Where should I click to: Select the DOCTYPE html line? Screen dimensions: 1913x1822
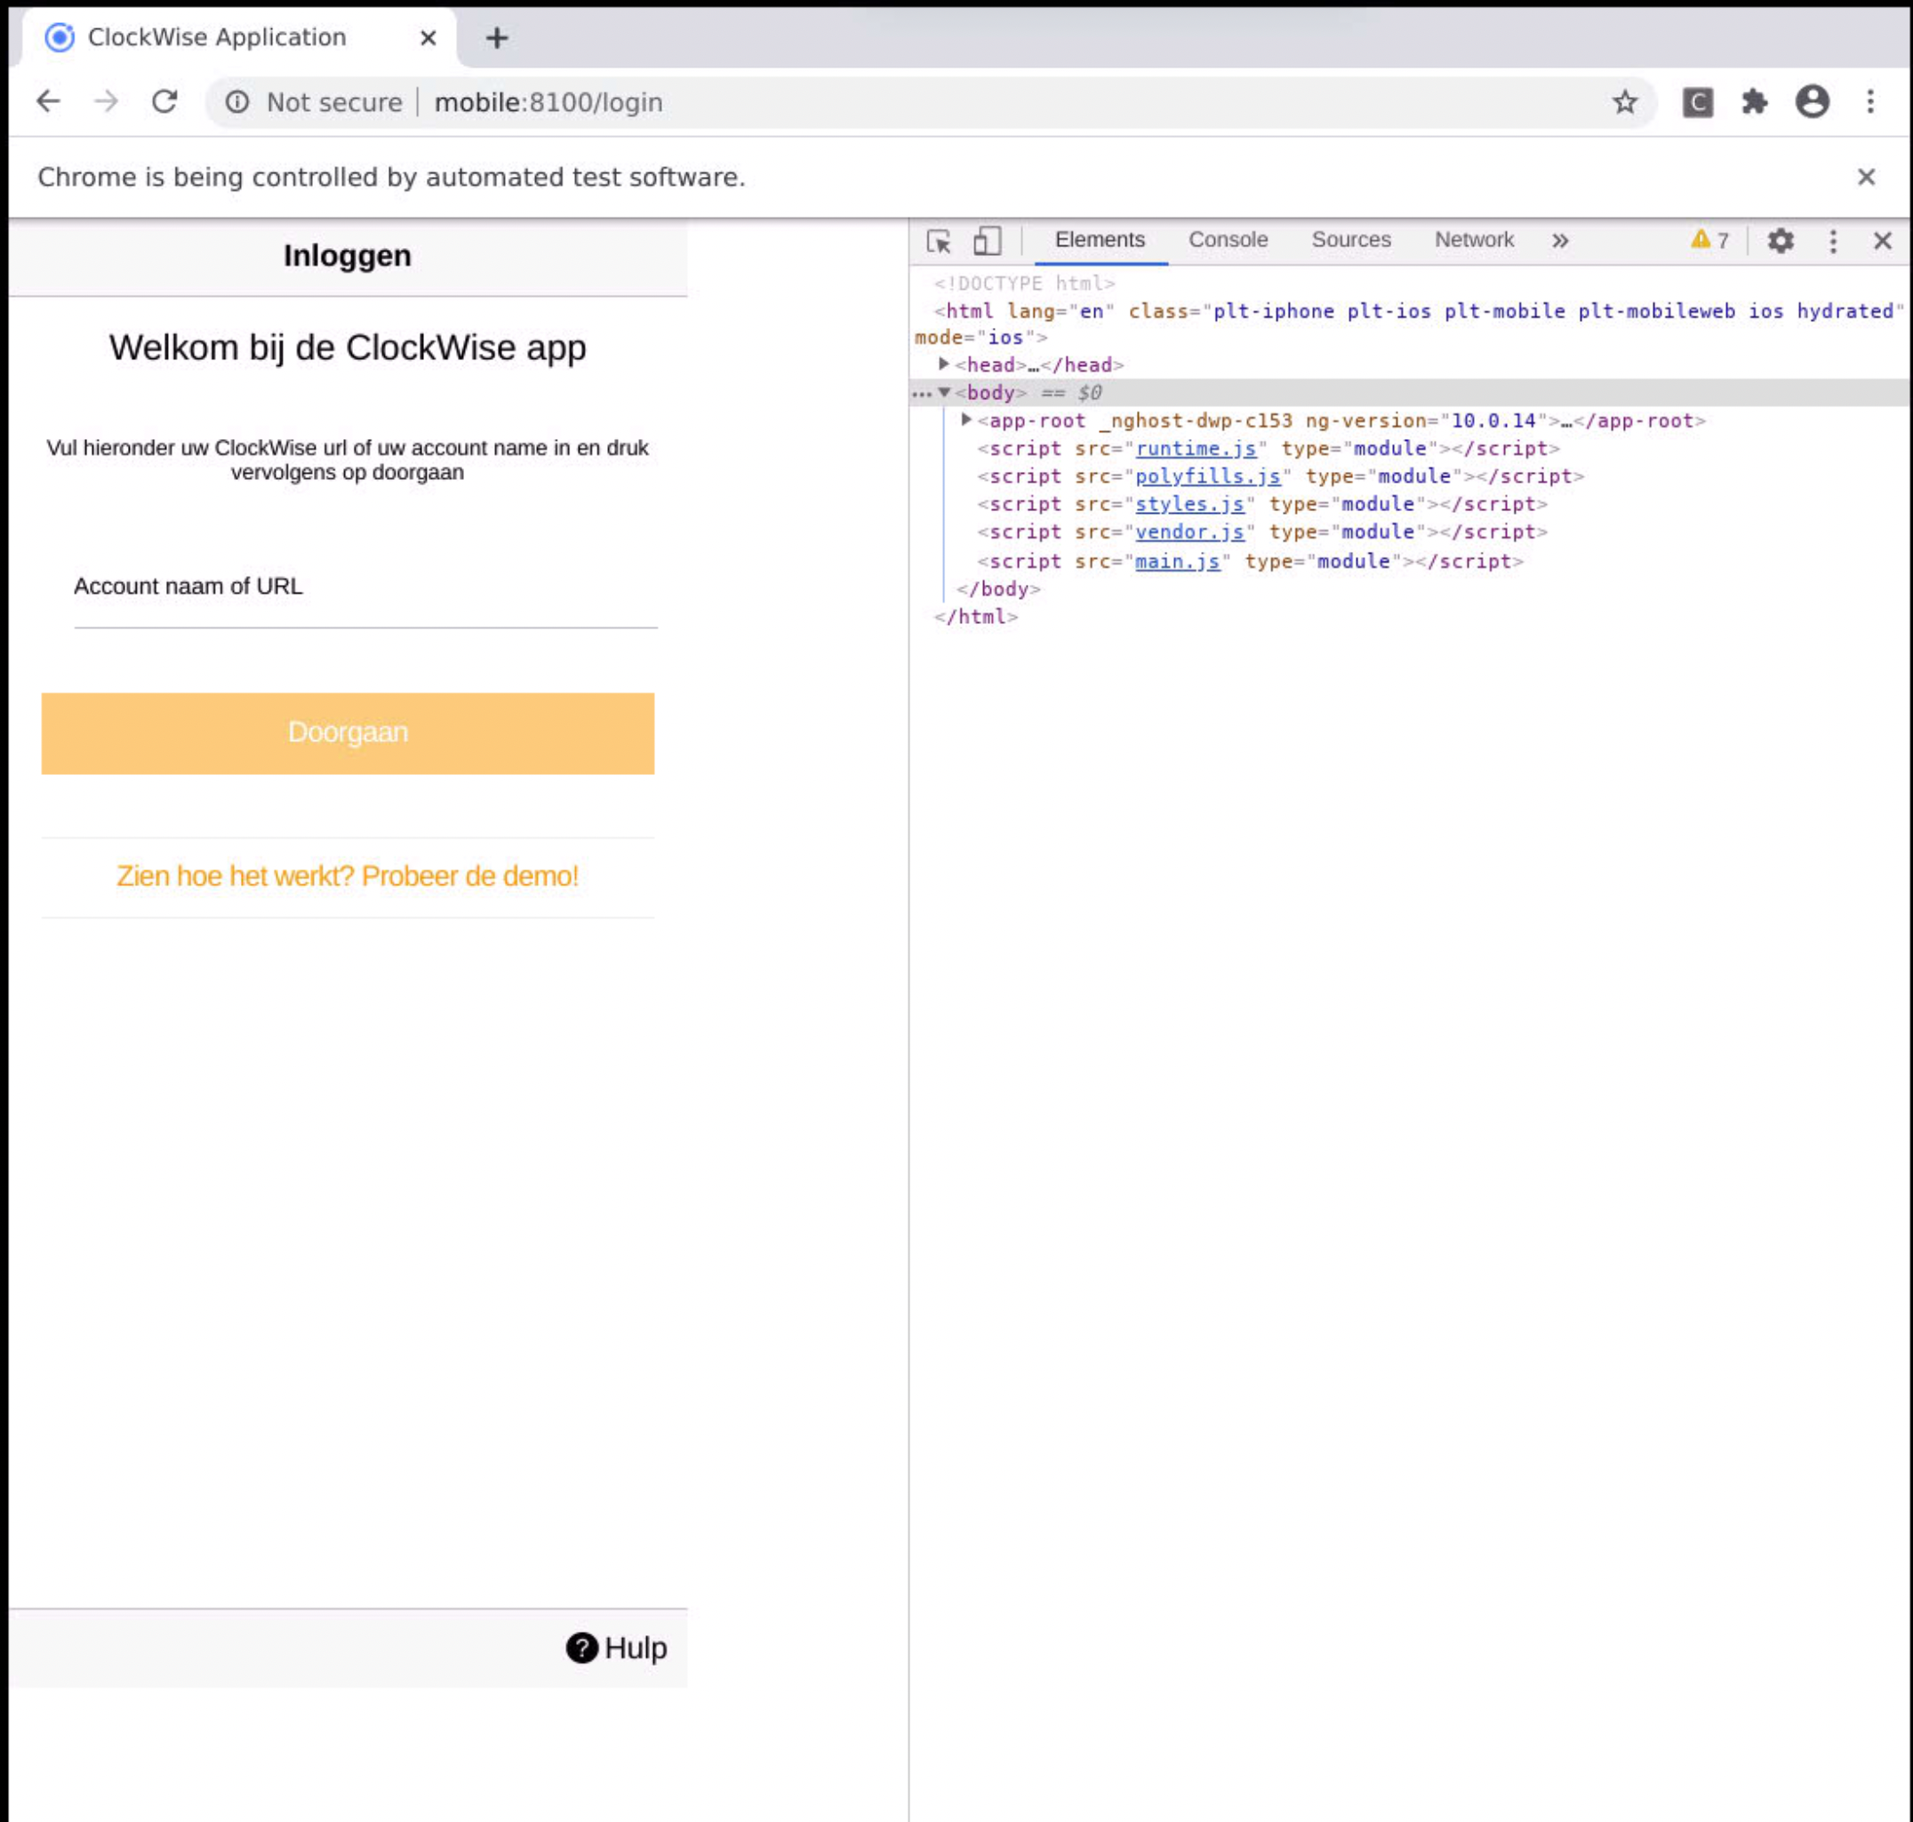pos(1024,284)
